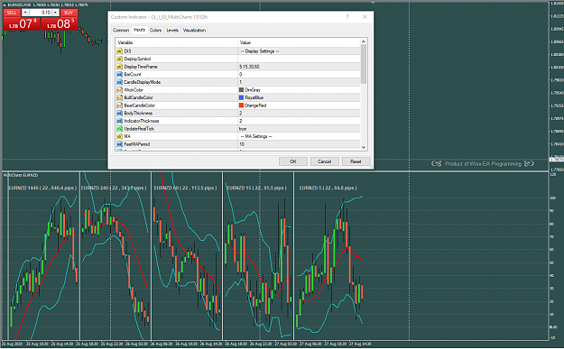Open the Visualization tab

pos(194,30)
